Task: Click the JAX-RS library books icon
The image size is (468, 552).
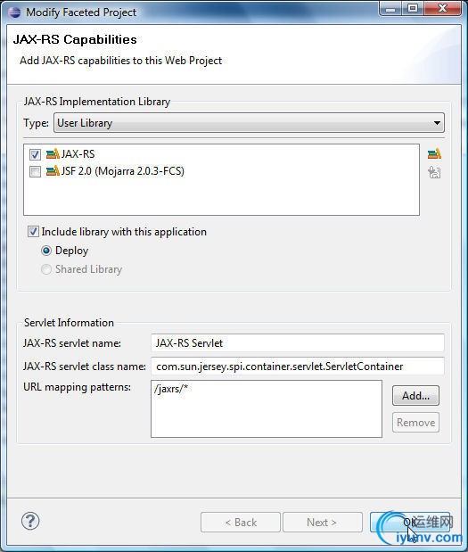Action: 53,154
